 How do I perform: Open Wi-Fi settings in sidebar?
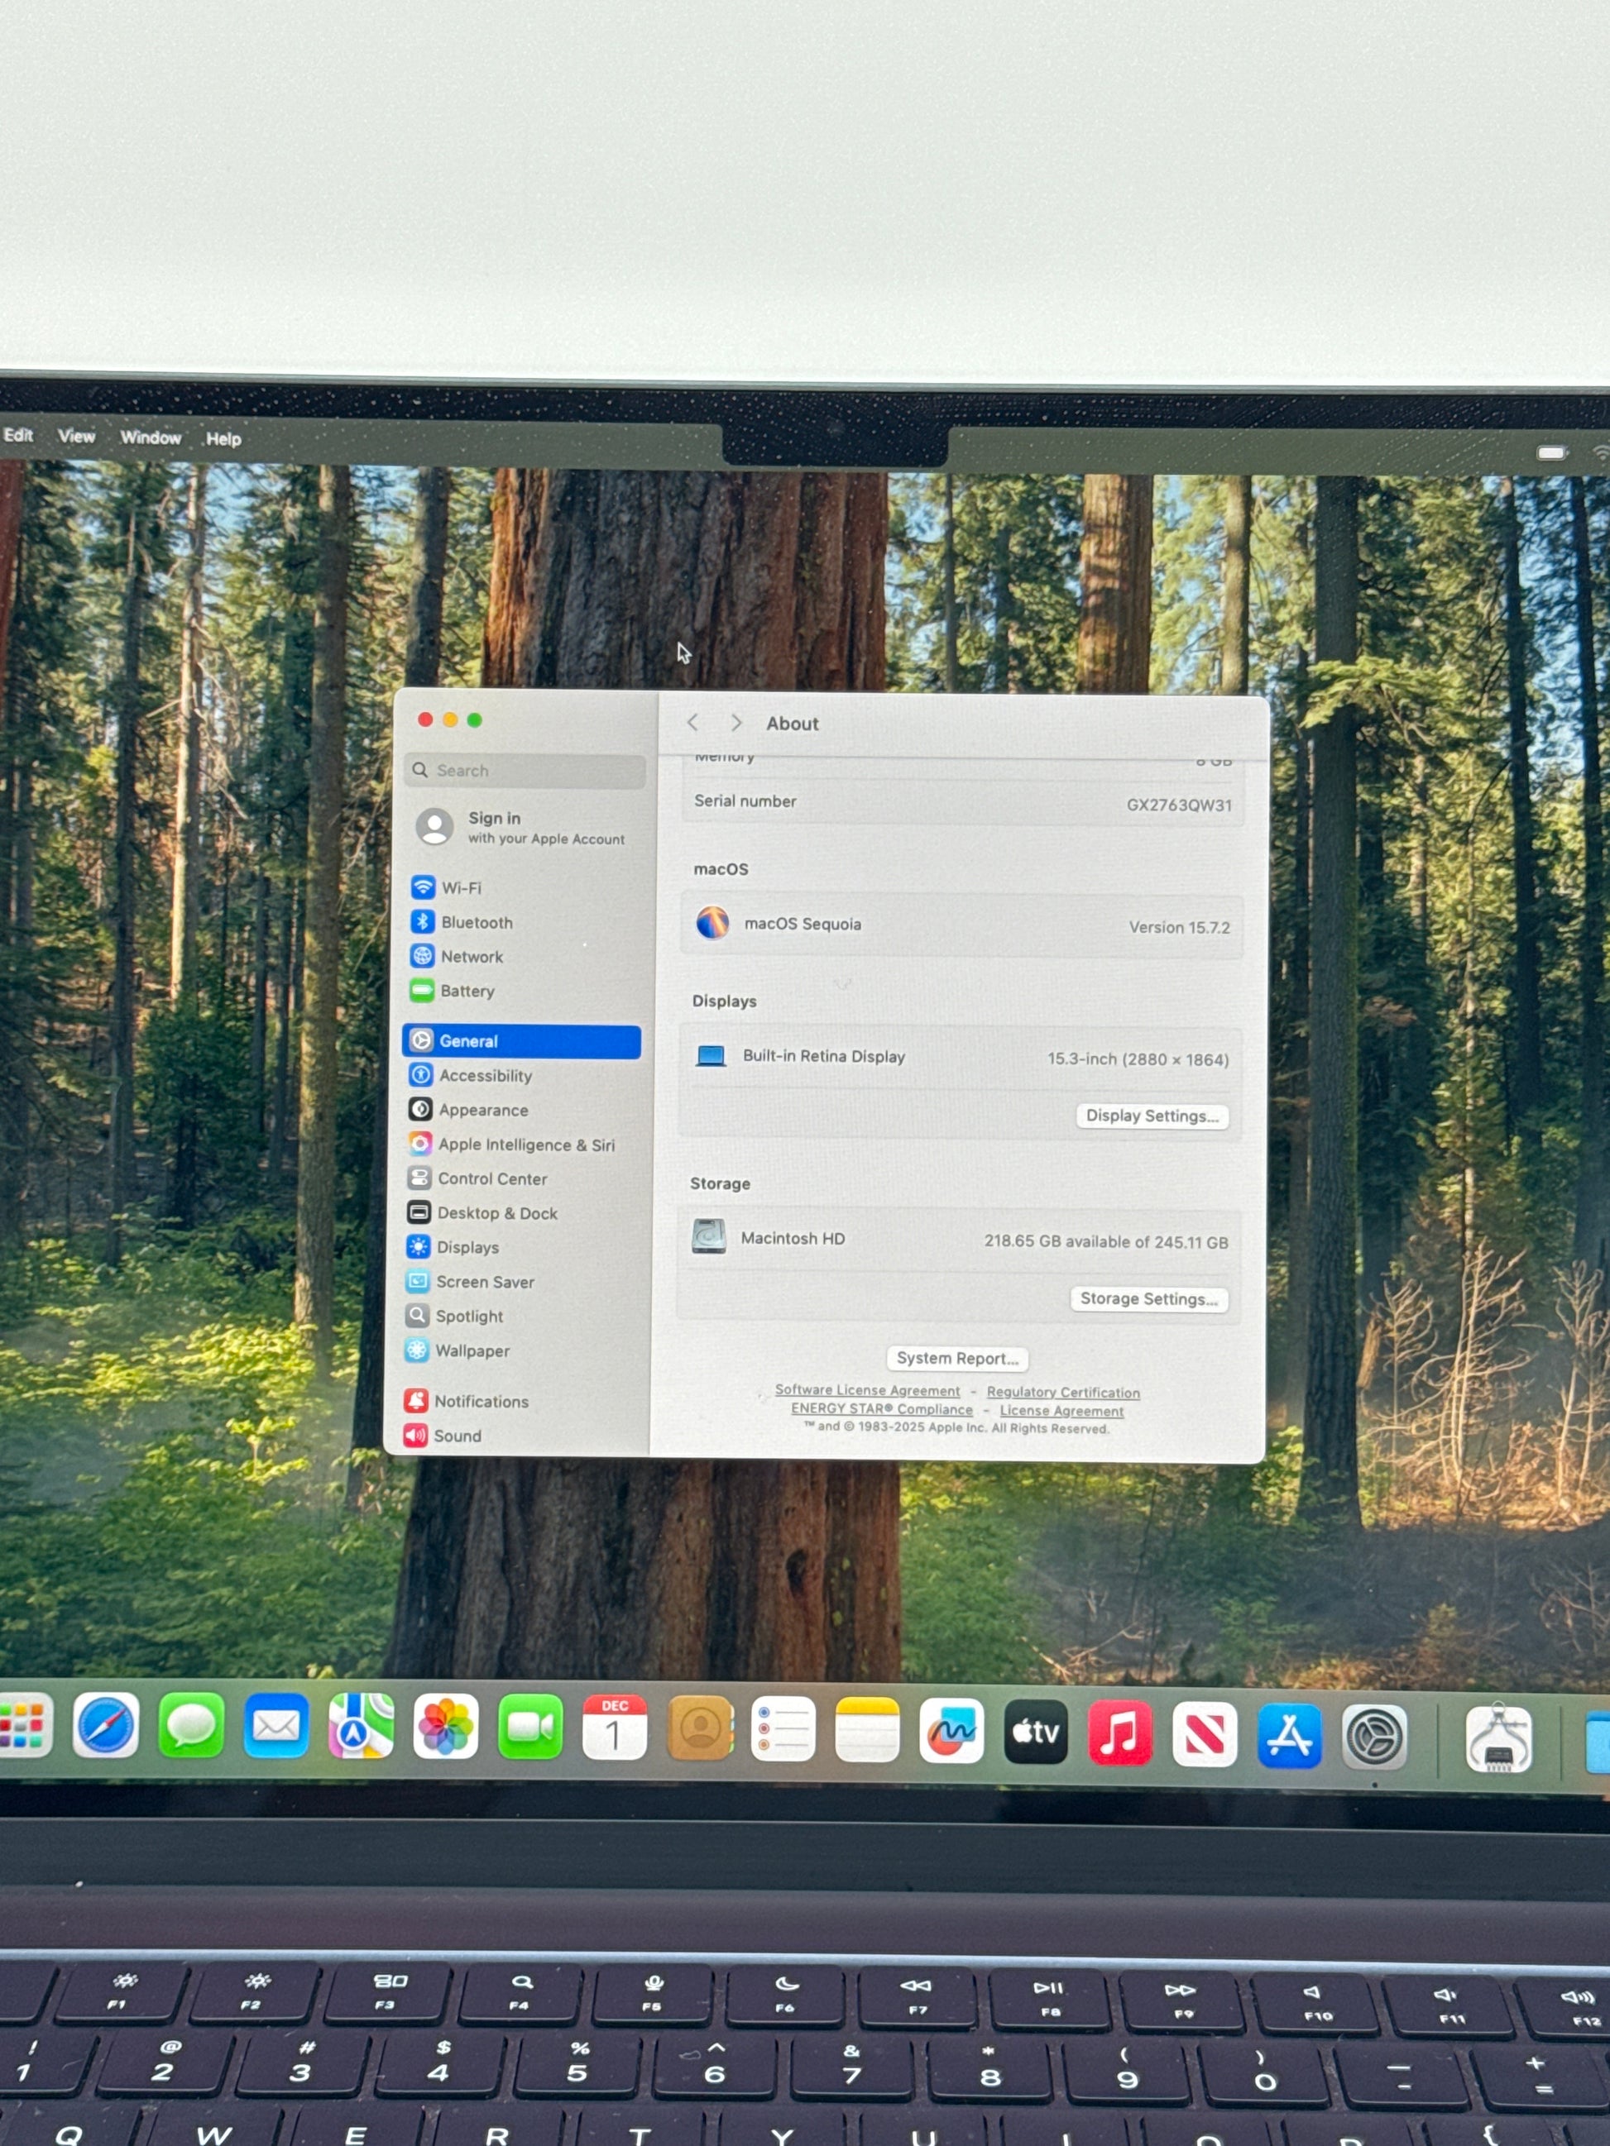click(460, 887)
